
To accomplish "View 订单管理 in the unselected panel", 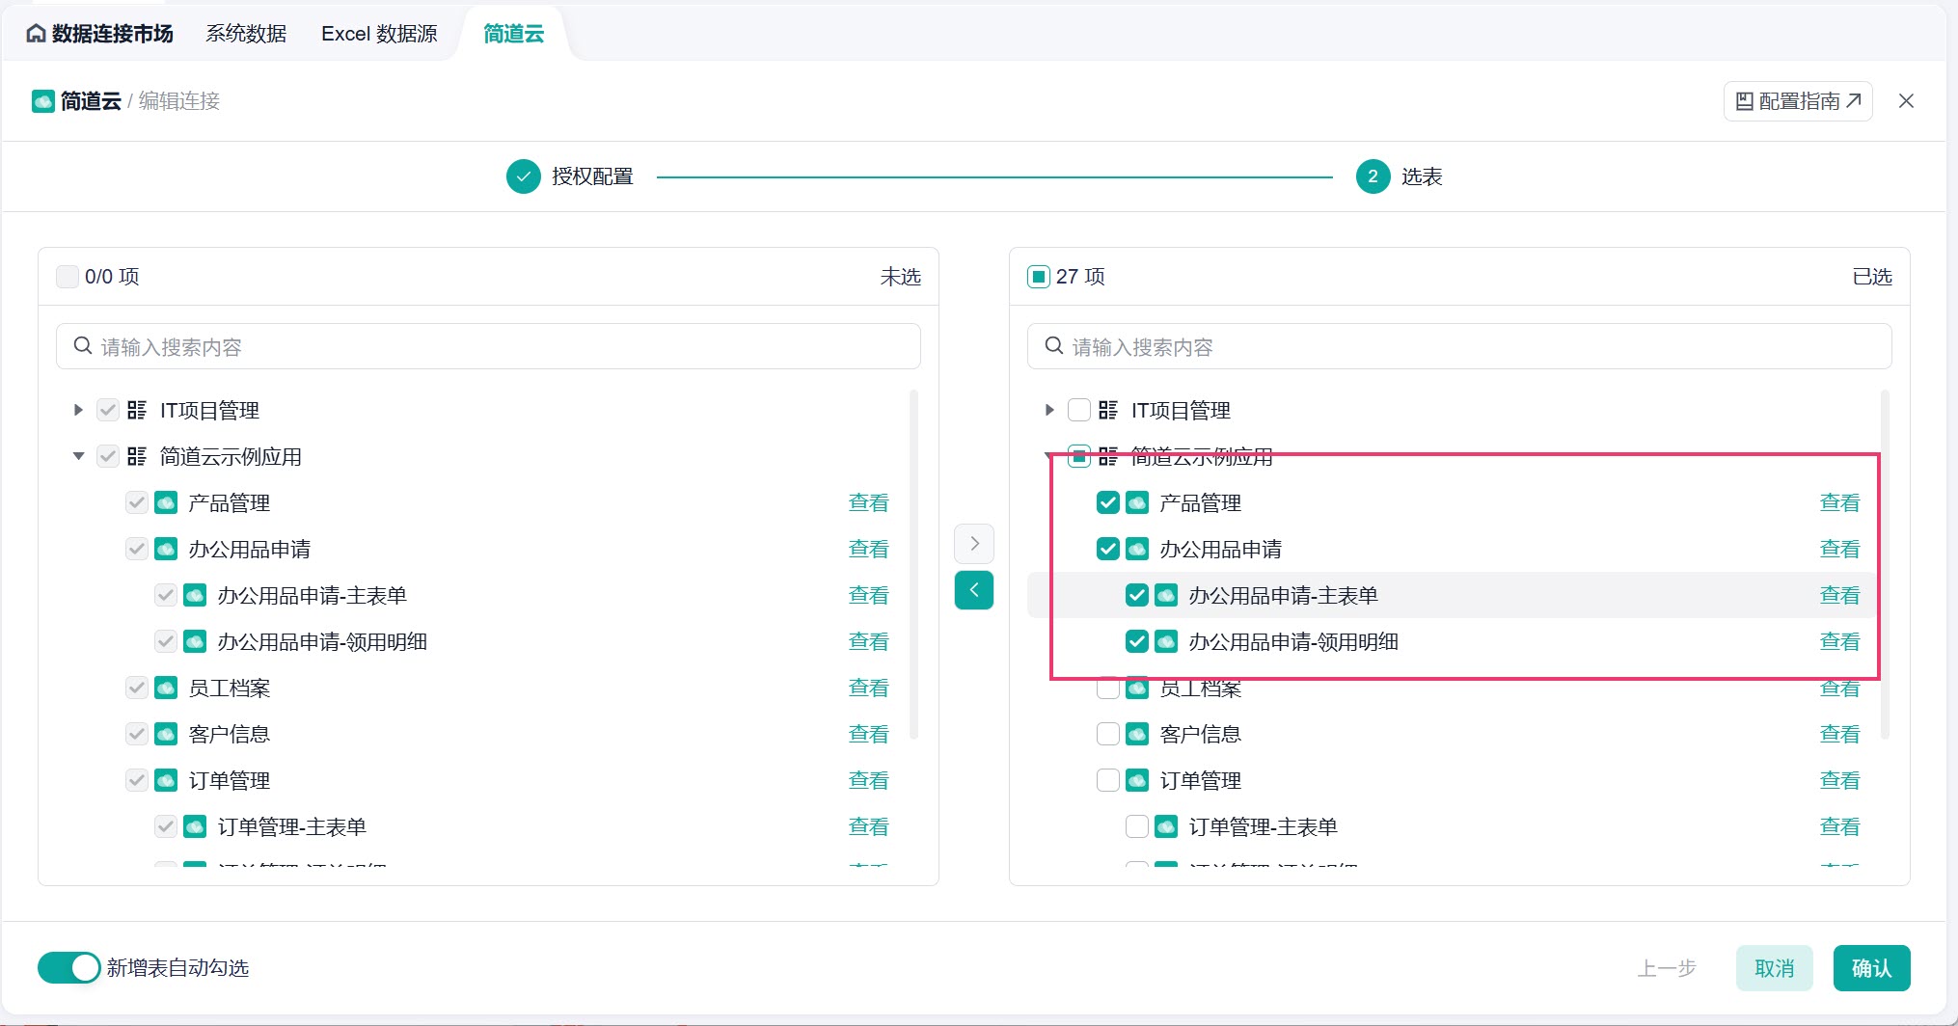I will [868, 780].
